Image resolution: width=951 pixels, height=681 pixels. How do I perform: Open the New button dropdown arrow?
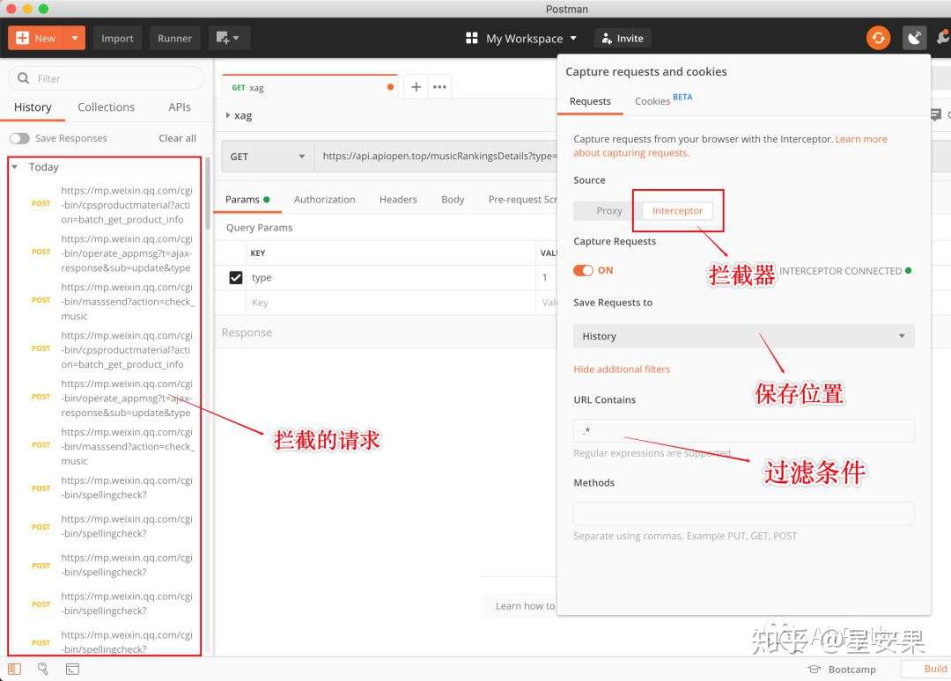(75, 38)
